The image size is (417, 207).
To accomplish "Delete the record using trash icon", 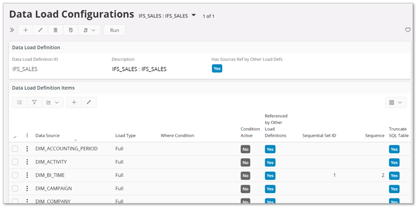I will pyautogui.click(x=55, y=30).
